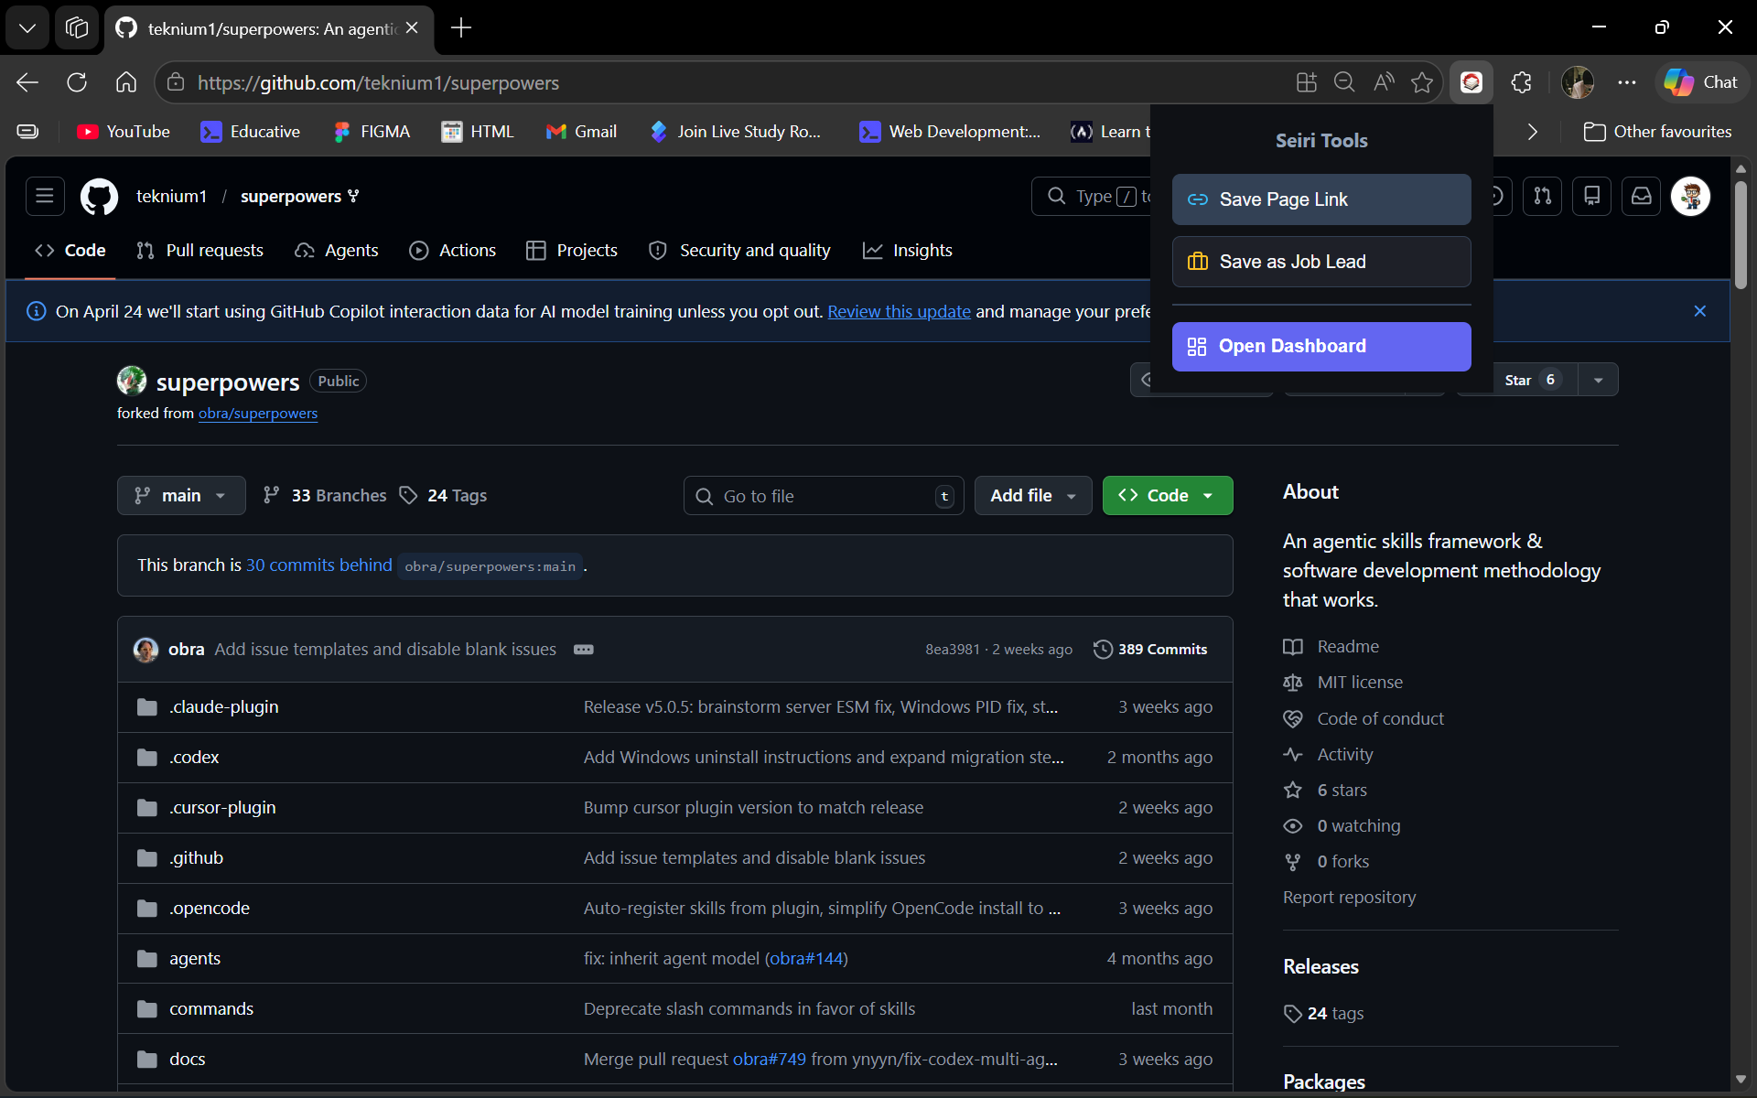Image resolution: width=1757 pixels, height=1098 pixels.
Task: Click the Seiri extension icon in toolbar
Action: 1471,82
